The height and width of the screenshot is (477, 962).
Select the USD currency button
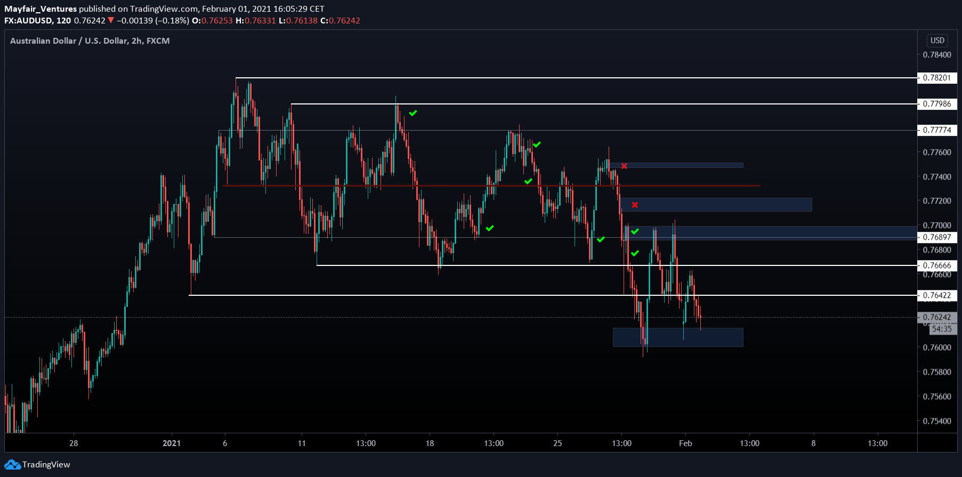tap(937, 41)
